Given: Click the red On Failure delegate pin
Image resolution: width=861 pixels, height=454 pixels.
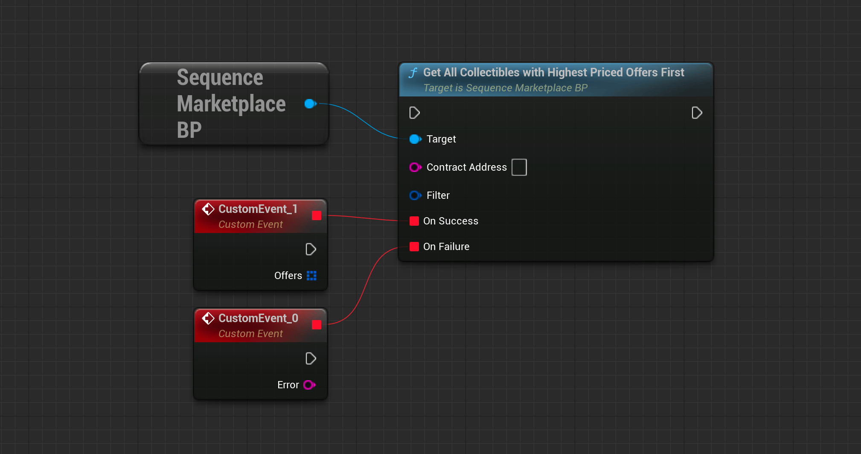Looking at the screenshot, I should [x=414, y=247].
